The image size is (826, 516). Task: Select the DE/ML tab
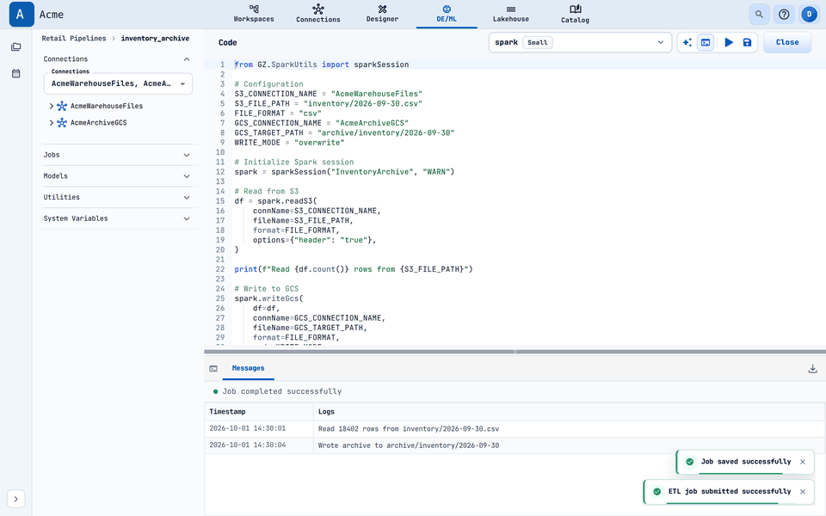point(447,14)
